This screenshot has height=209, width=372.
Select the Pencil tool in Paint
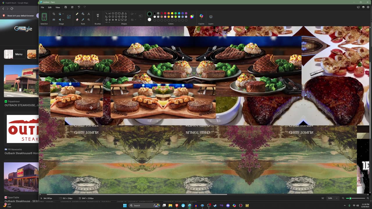click(77, 14)
